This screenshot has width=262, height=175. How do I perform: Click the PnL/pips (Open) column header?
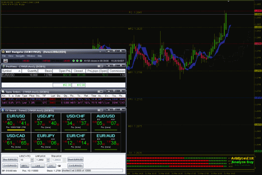[97, 71]
